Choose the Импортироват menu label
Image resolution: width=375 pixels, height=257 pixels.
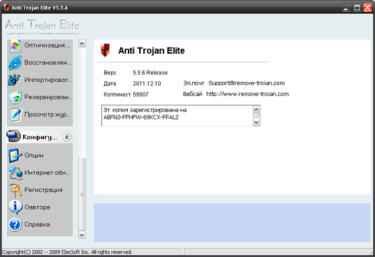tap(48, 80)
